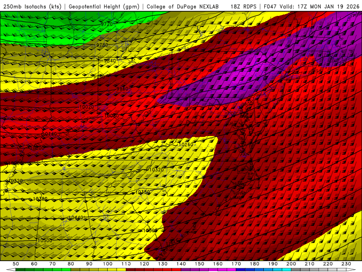Click the 120 knot colorbar label

point(144,264)
